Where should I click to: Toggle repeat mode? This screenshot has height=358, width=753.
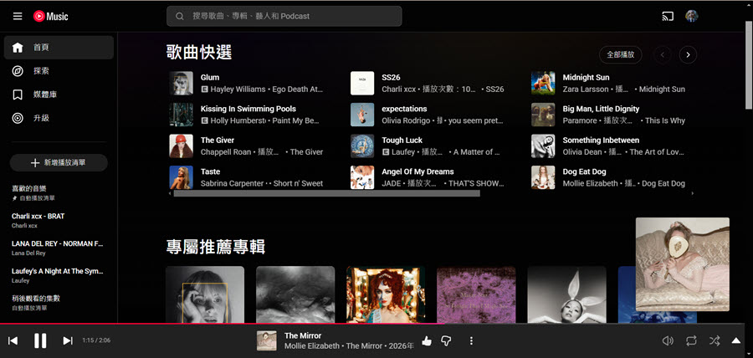point(691,340)
